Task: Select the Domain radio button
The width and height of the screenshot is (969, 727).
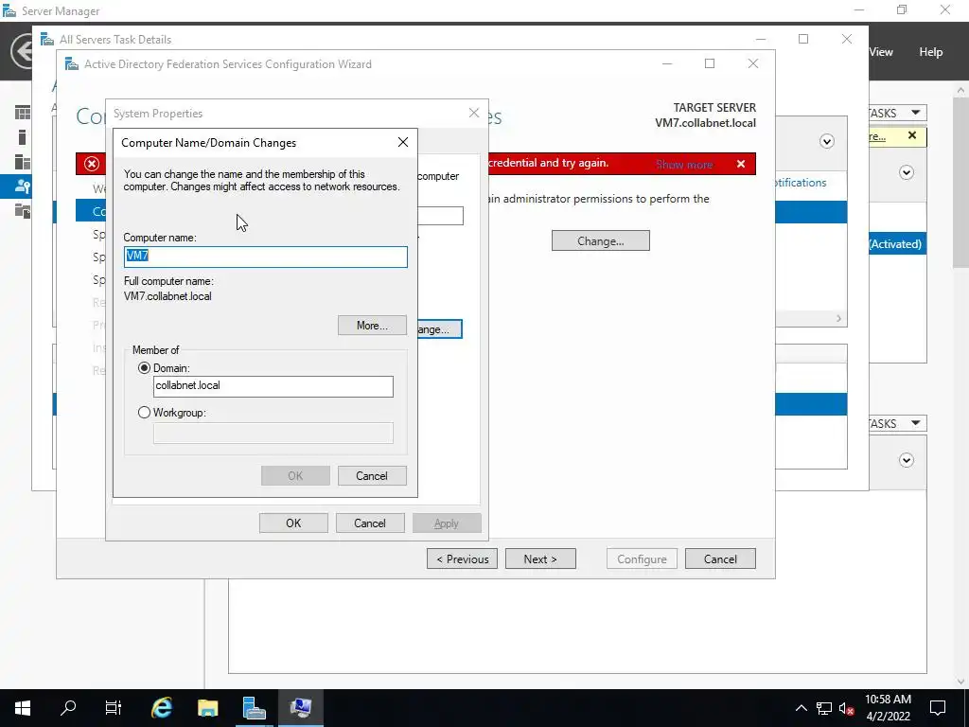Action: tap(144, 368)
